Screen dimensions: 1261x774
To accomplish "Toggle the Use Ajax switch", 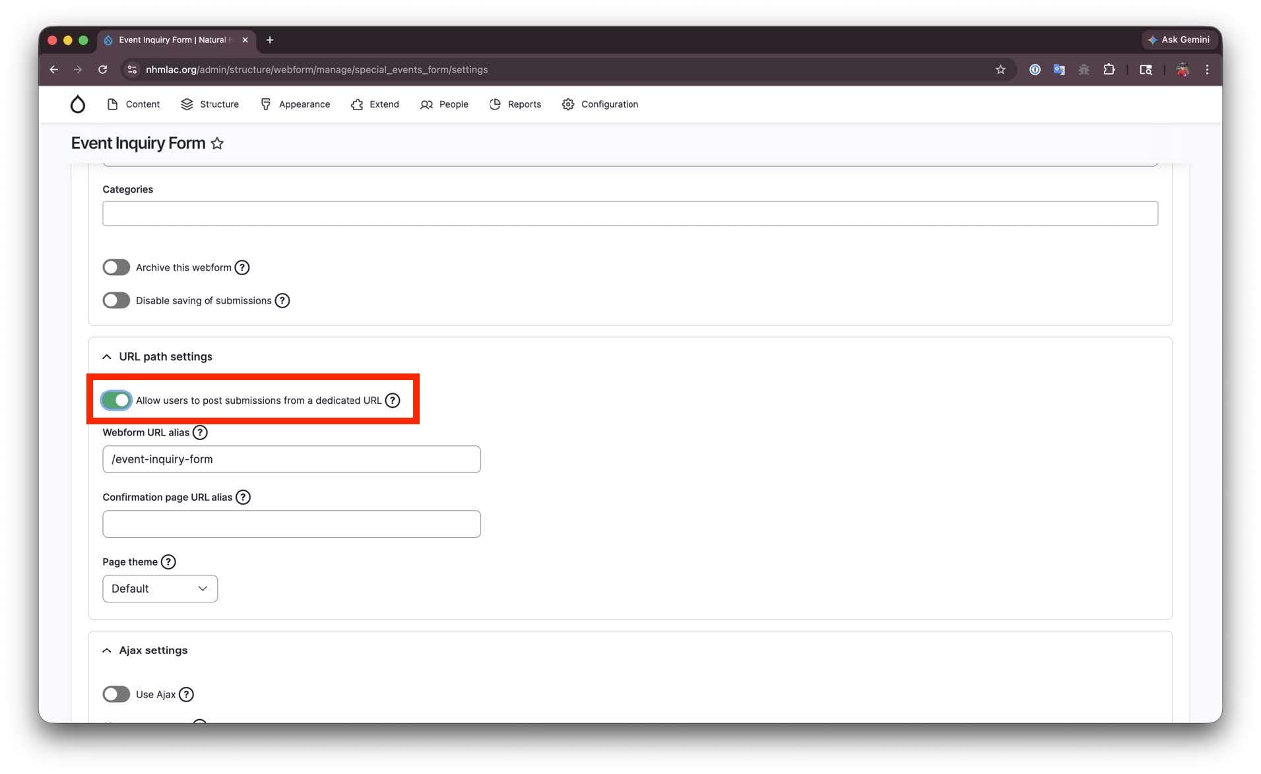I will click(116, 694).
